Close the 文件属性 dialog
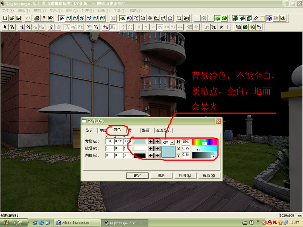 pyautogui.click(x=219, y=121)
